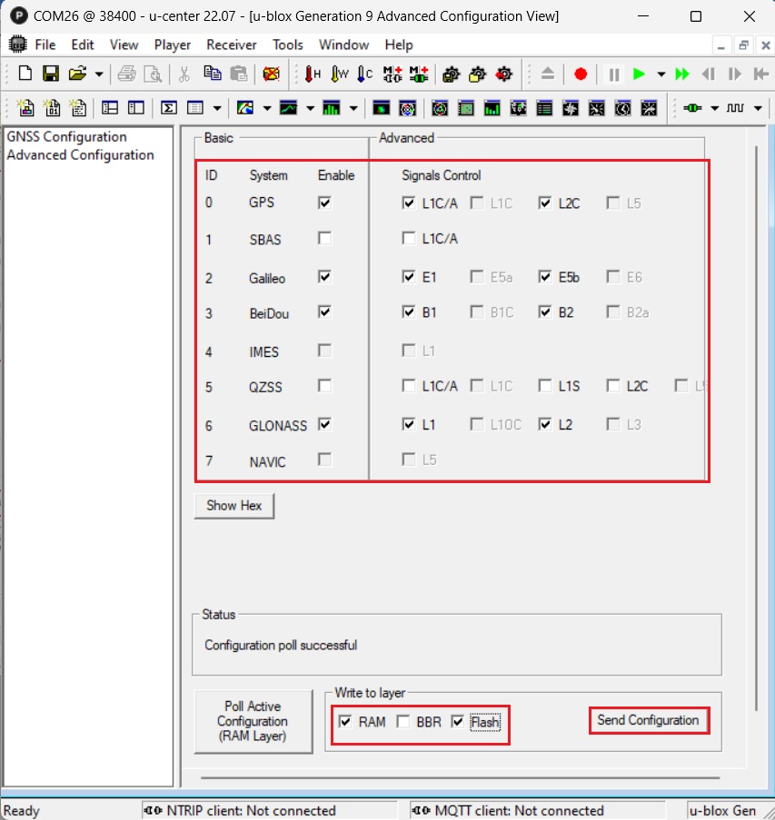The height and width of the screenshot is (820, 775).
Task: Toggle the BBR write layer checkbox
Action: tap(402, 722)
